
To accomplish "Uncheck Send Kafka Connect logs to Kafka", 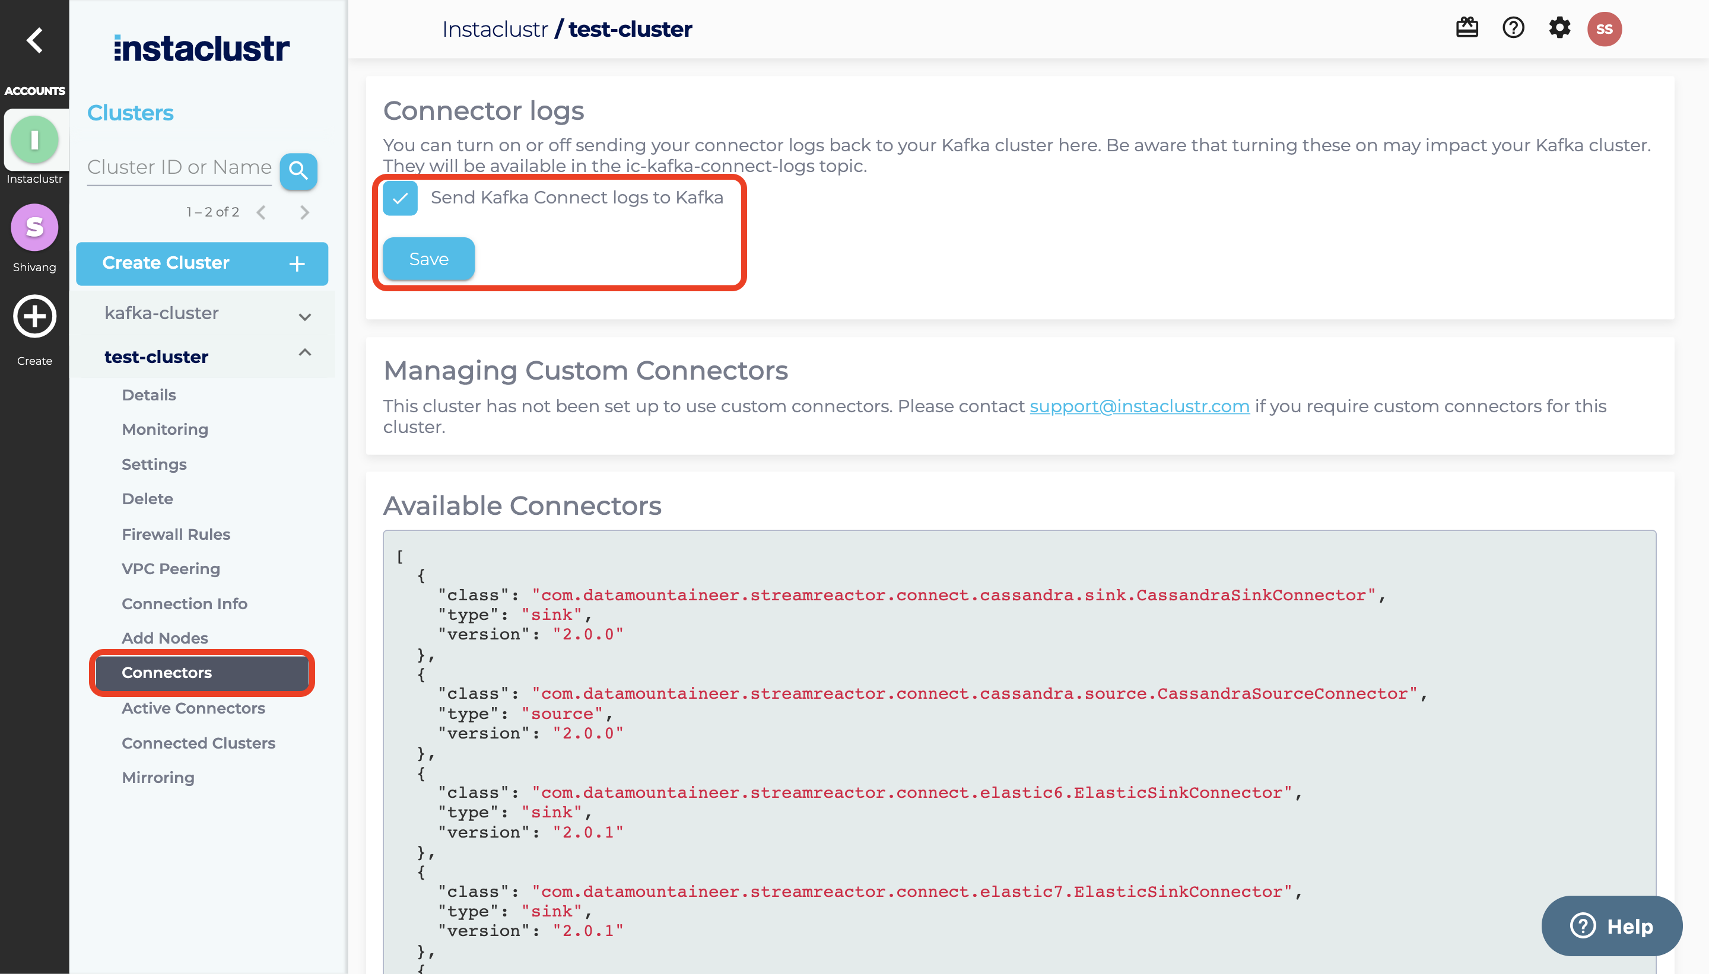I will click(x=400, y=198).
